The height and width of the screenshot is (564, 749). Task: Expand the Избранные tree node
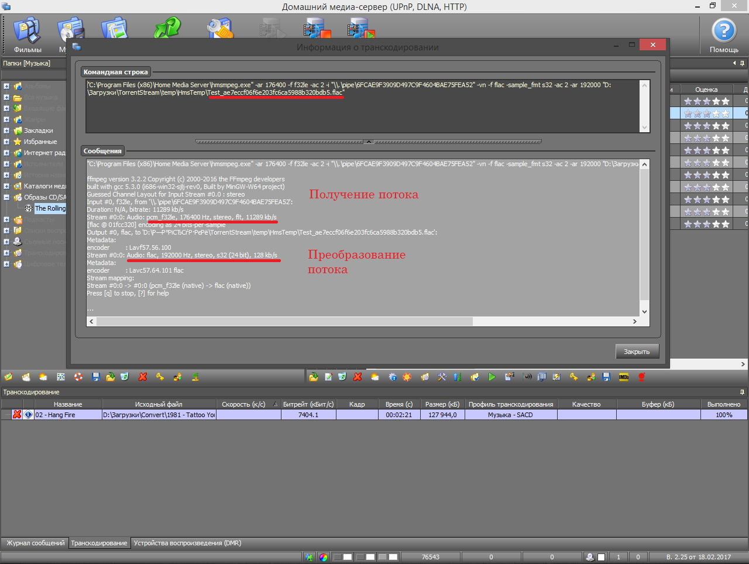coord(6,142)
